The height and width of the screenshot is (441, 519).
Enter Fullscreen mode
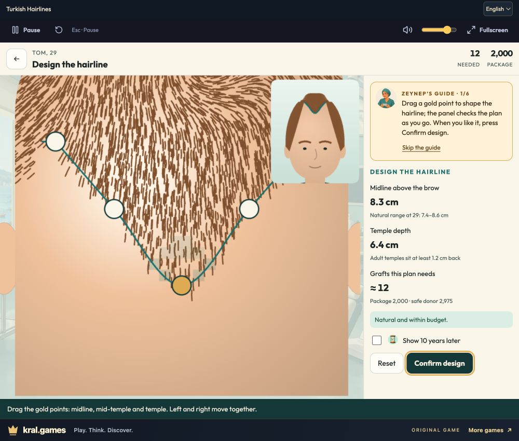tap(487, 30)
